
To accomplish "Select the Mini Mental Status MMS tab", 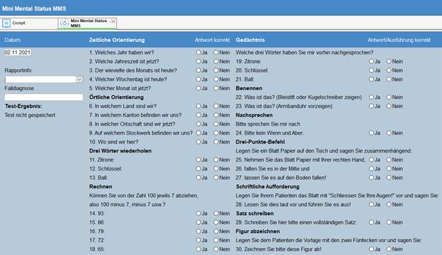I will pyautogui.click(x=88, y=23).
